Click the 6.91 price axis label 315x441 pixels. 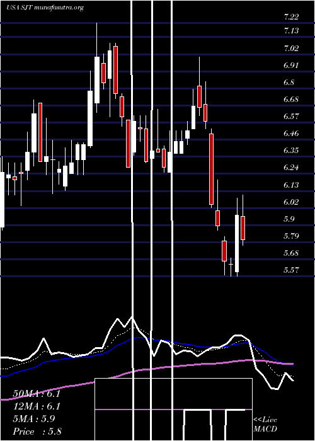[x=291, y=66]
